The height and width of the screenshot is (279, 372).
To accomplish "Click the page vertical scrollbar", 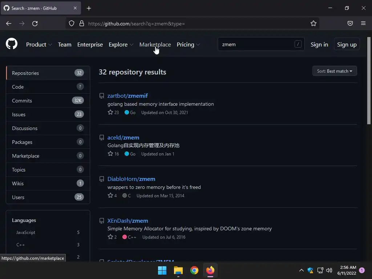I will click(x=369, y=81).
